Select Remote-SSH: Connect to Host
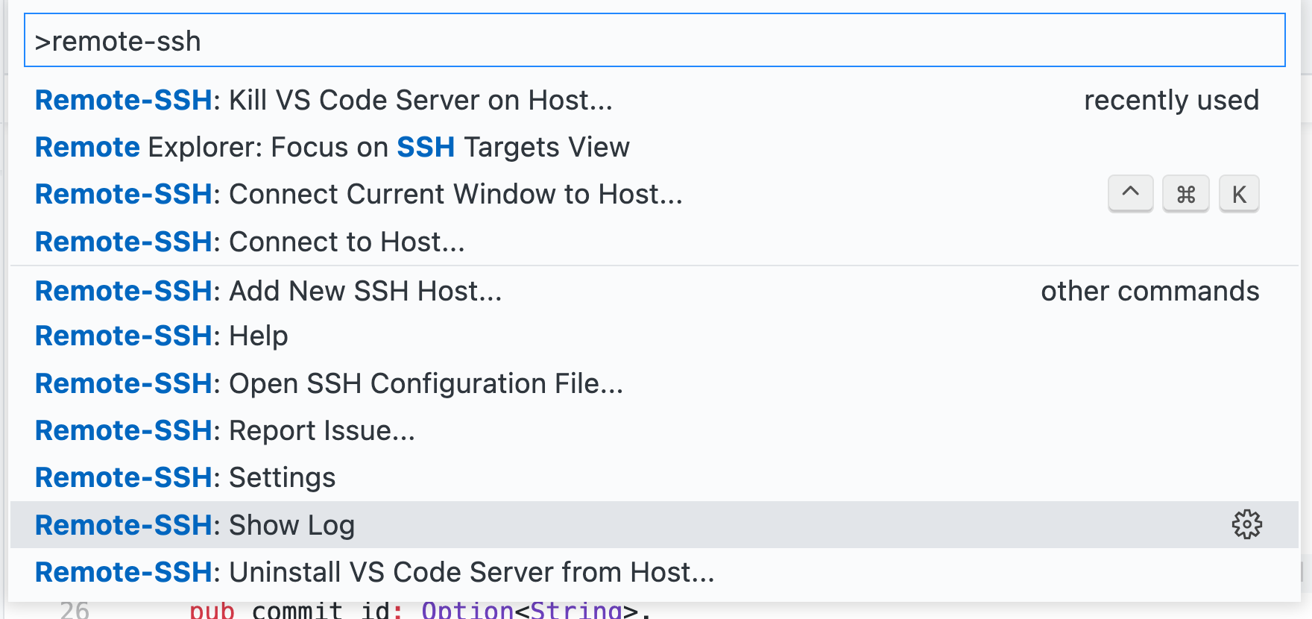This screenshot has width=1312, height=619. (655, 242)
